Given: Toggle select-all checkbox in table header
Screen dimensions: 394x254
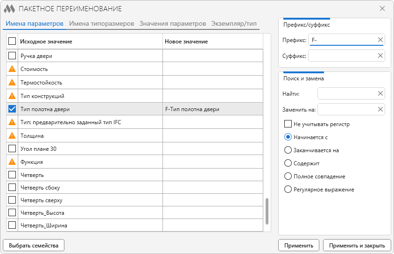Looking at the screenshot, I should [12, 42].
